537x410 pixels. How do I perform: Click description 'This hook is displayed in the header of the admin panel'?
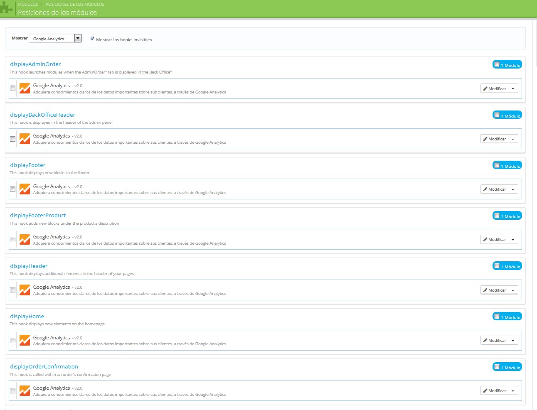(61, 123)
